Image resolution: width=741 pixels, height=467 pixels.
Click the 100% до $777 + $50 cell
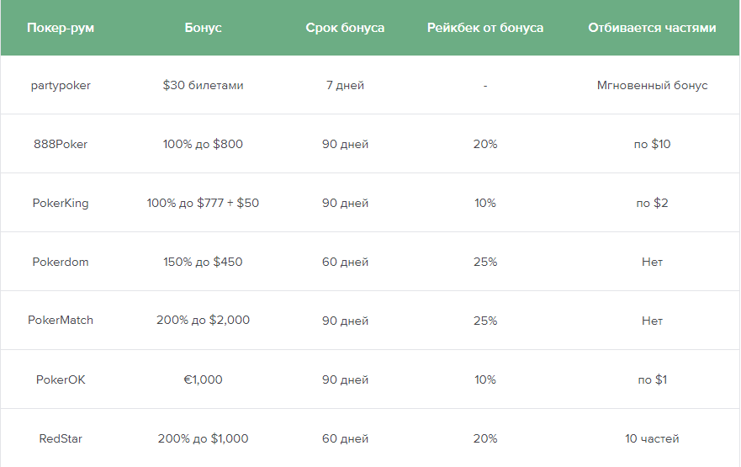click(203, 204)
